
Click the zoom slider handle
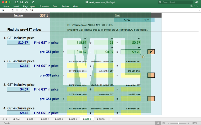point(178,123)
